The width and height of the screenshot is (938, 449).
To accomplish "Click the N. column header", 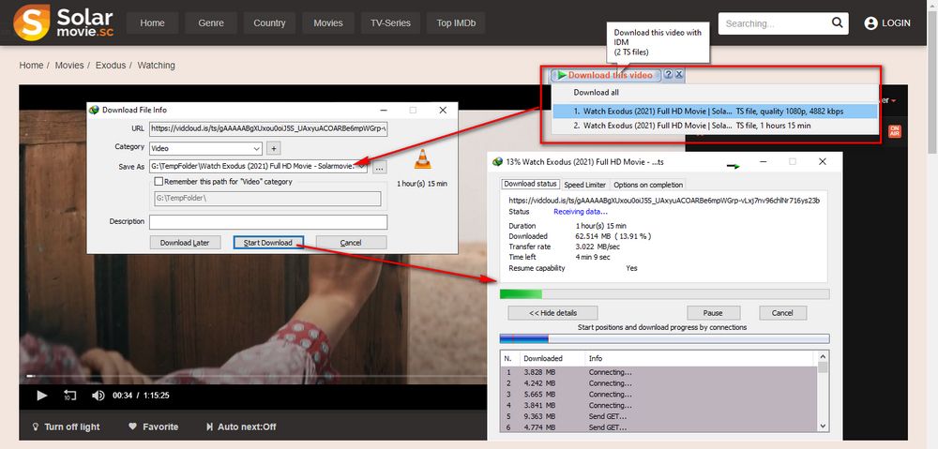I will 509,358.
